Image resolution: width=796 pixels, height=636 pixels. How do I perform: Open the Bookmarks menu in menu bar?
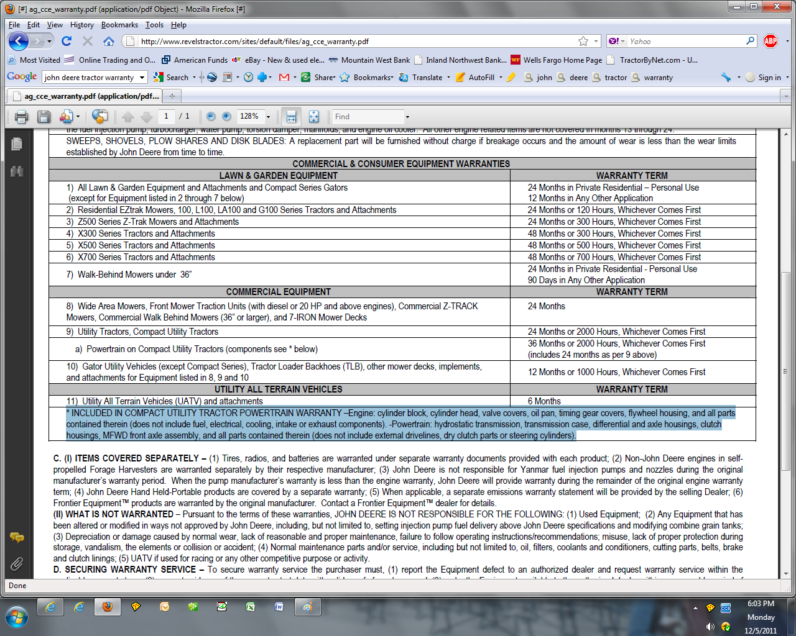pos(119,25)
